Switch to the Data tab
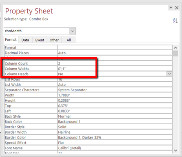182x157 pixels. [x=25, y=40]
